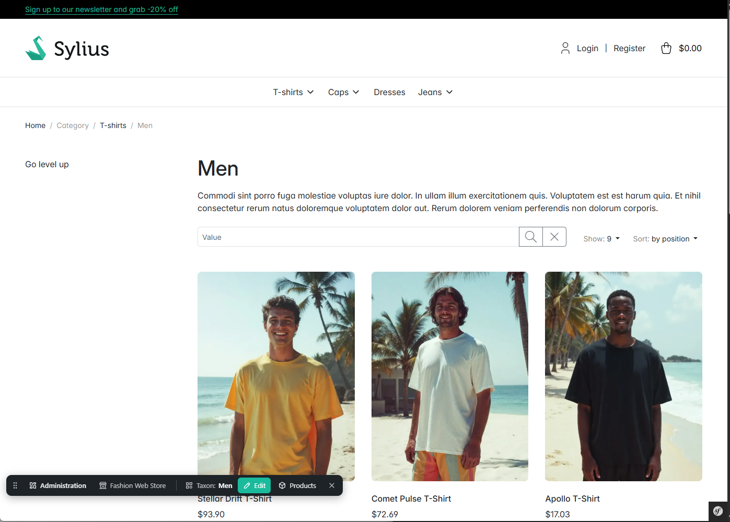Expand the T-shirts menu dropdown
The width and height of the screenshot is (730, 522).
[293, 92]
